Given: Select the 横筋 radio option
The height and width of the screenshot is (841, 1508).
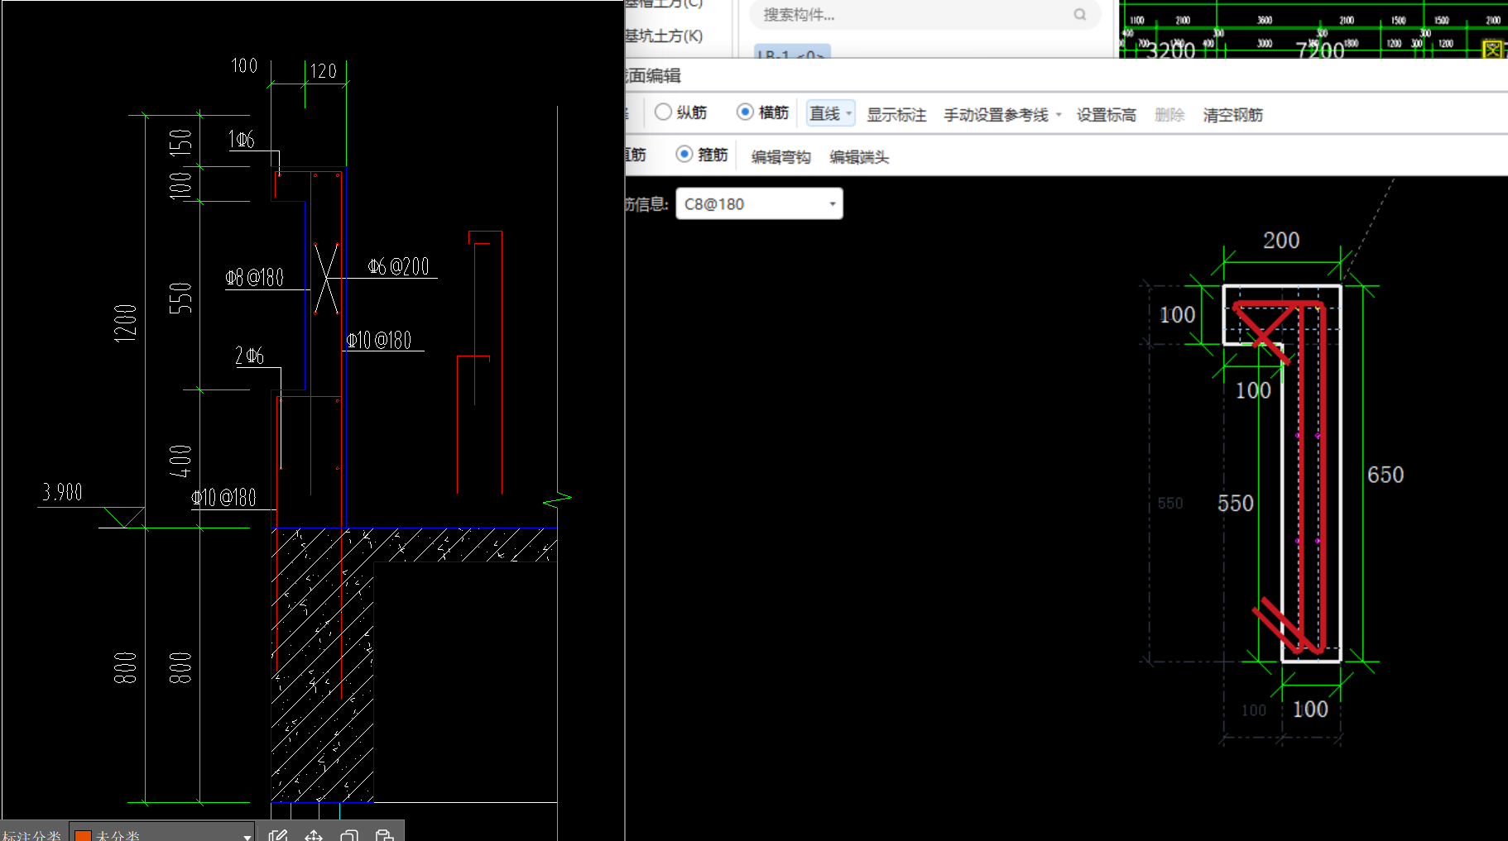Looking at the screenshot, I should point(745,112).
